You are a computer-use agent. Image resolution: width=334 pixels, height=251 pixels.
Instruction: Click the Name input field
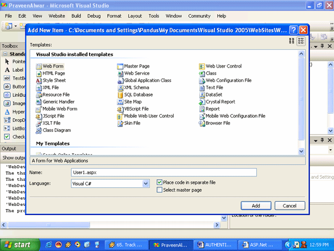coord(164,172)
